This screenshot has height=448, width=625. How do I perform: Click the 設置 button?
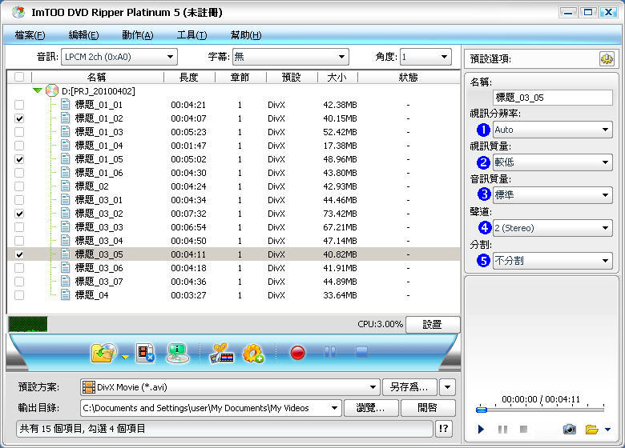(433, 325)
